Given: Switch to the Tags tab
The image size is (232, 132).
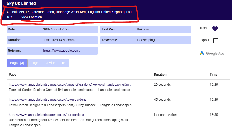Looking at the screenshot, I should (35, 63).
